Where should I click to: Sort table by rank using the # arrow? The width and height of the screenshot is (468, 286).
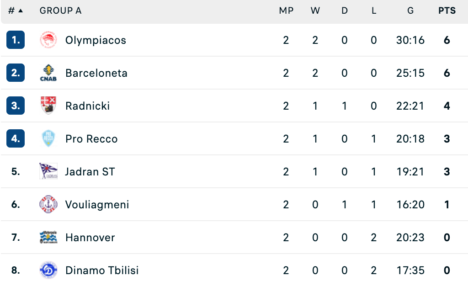(x=16, y=11)
